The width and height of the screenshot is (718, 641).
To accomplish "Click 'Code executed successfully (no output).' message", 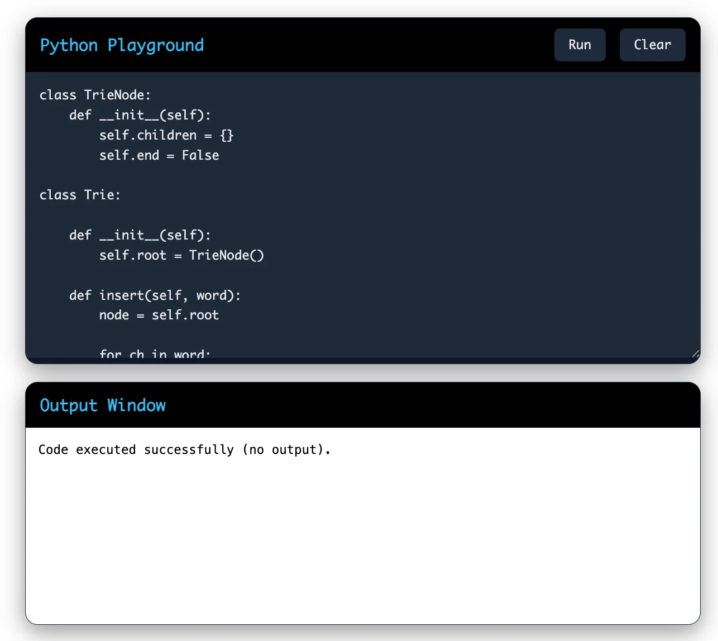I will pyautogui.click(x=184, y=449).
